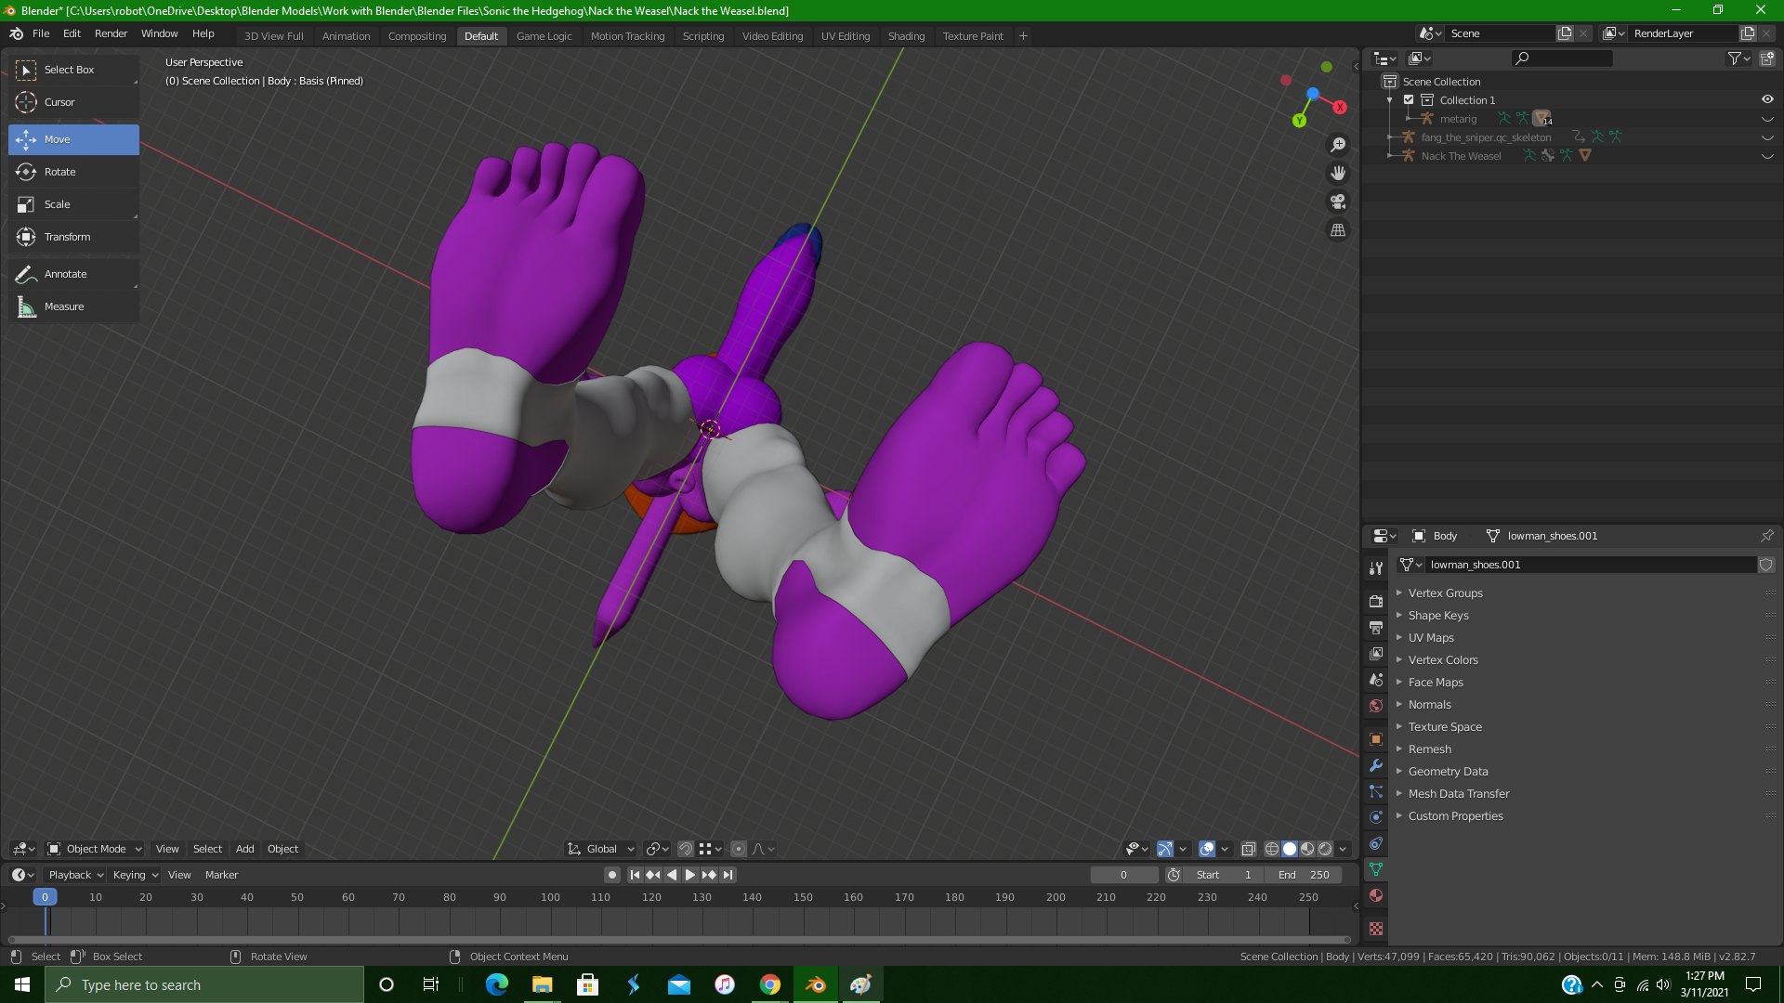
Task: Select the Transform tool
Action: point(73,237)
